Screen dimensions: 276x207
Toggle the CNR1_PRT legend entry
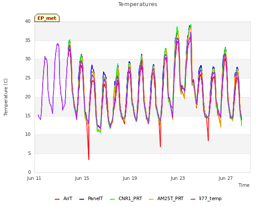(x=126, y=199)
